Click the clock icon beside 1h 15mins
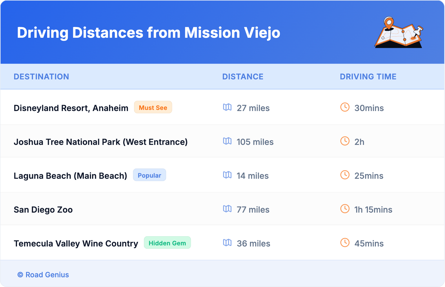The width and height of the screenshot is (445, 287). (x=345, y=209)
